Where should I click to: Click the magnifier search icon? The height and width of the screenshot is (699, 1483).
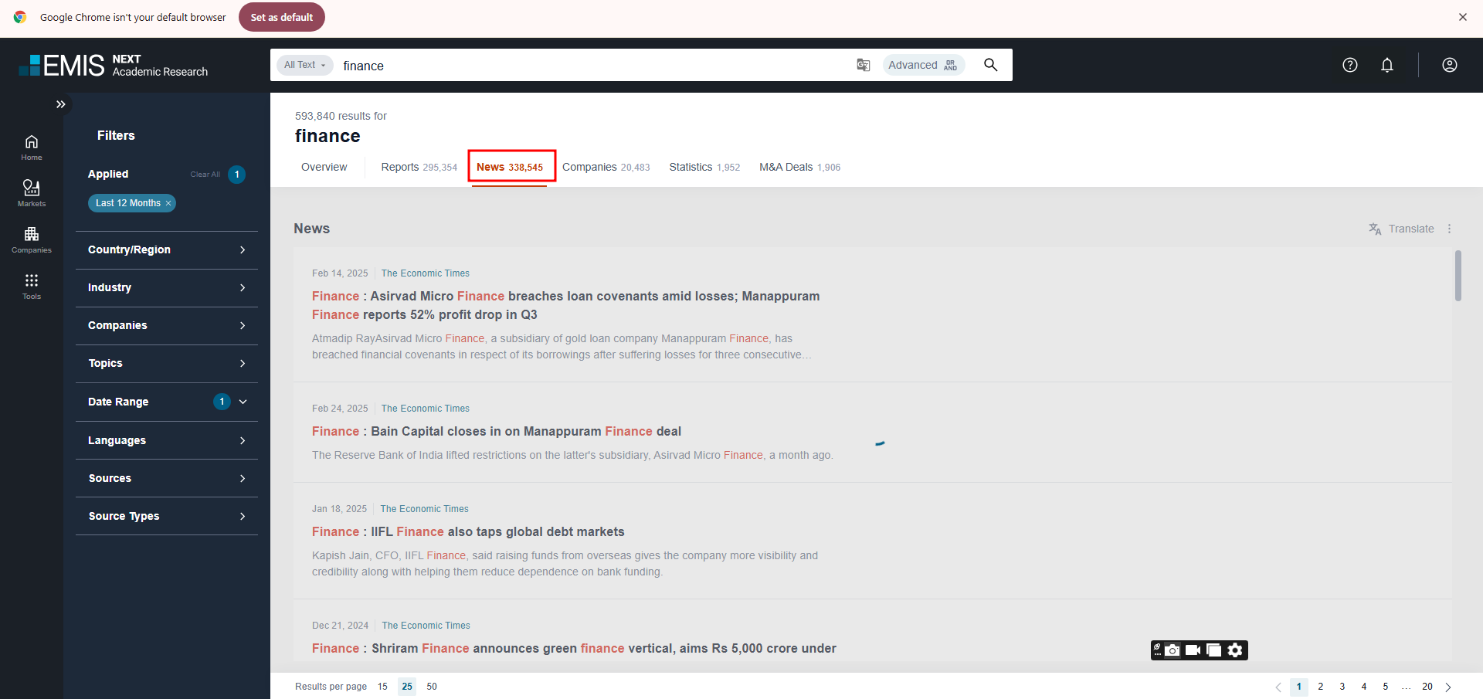990,65
